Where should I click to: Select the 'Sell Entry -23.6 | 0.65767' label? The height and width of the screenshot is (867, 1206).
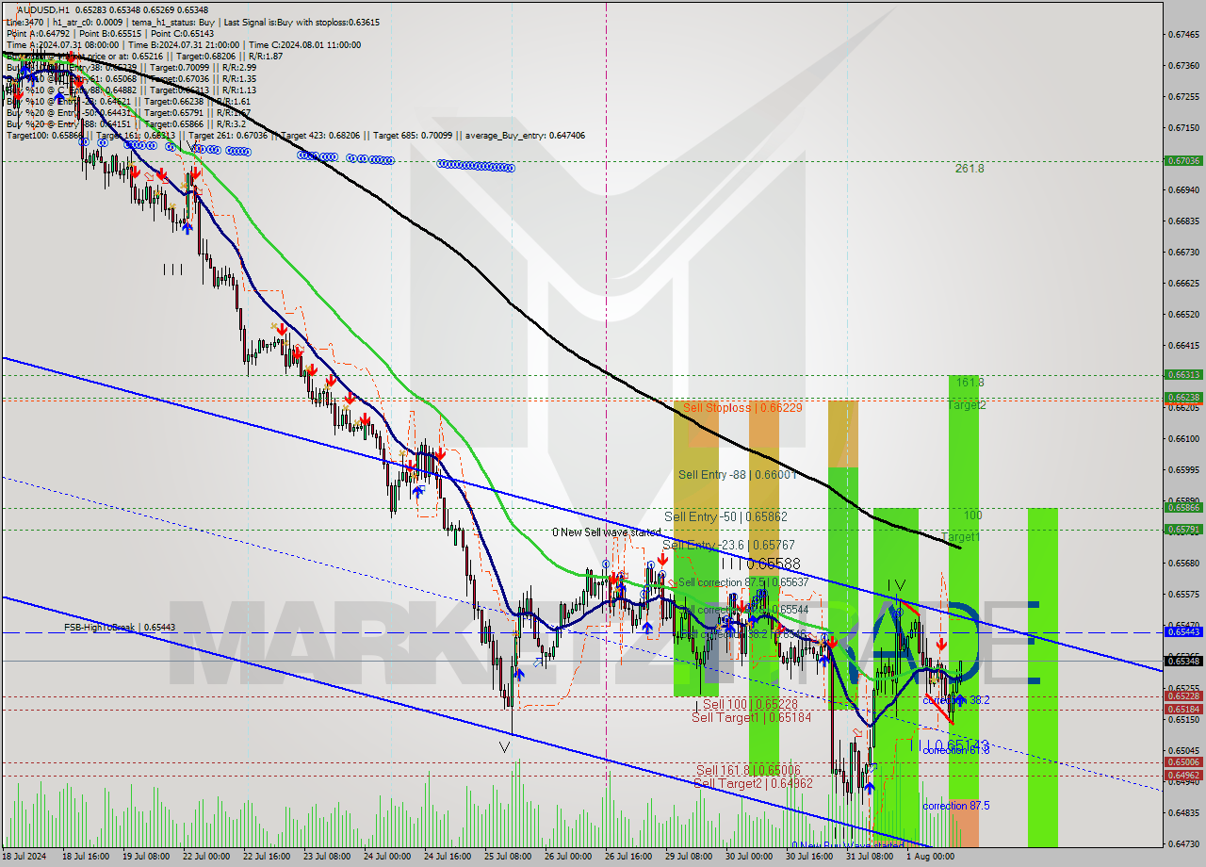pos(728,546)
